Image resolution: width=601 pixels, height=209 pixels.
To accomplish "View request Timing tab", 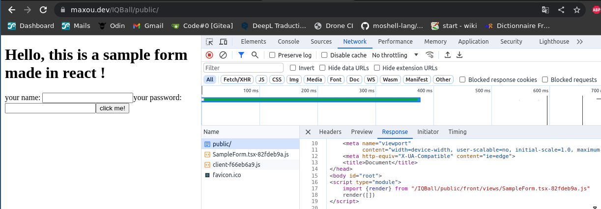I will click(x=458, y=132).
